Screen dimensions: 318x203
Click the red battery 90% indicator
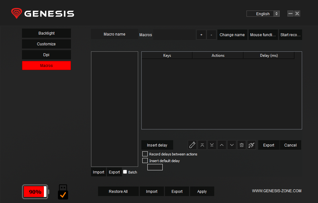click(x=35, y=192)
